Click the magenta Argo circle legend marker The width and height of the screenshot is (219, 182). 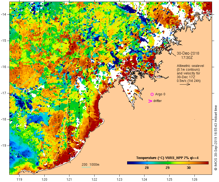[x=152, y=94]
